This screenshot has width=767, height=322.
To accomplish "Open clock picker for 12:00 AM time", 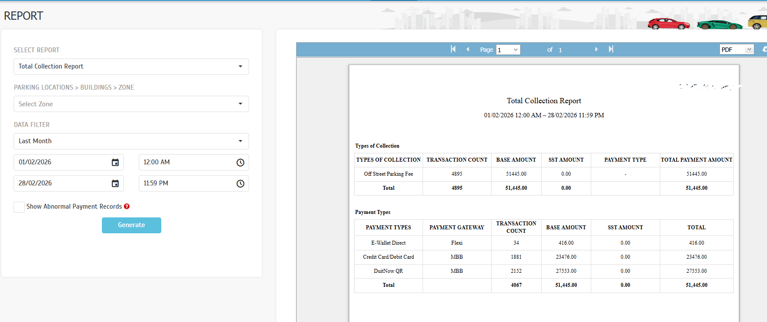I will (x=240, y=163).
